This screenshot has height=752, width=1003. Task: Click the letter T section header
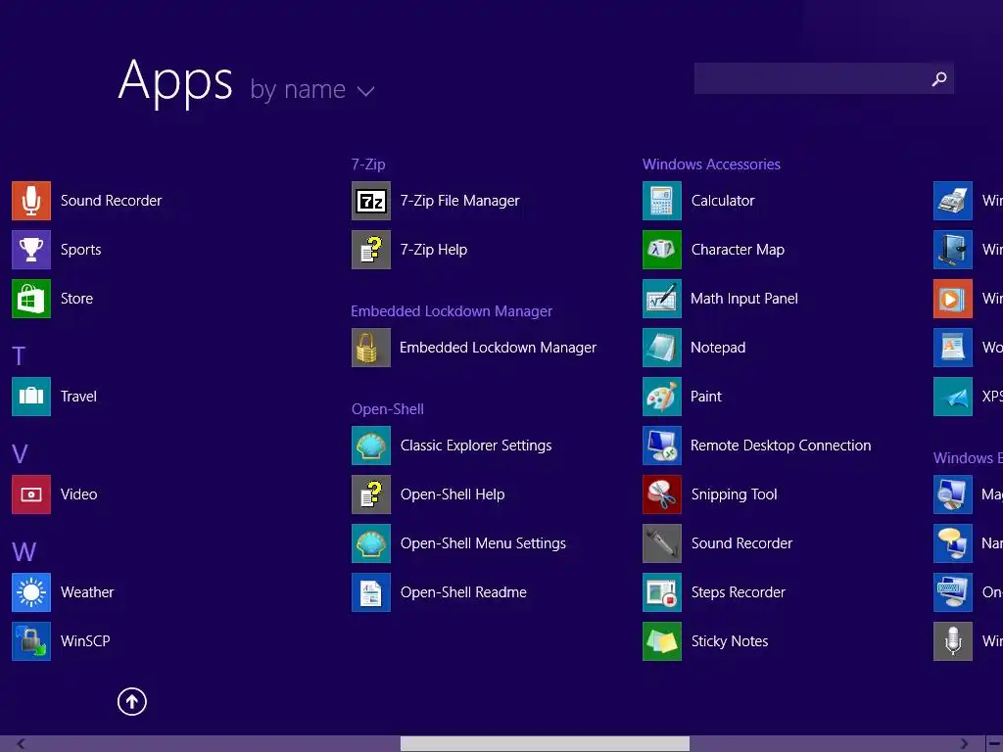pos(20,356)
